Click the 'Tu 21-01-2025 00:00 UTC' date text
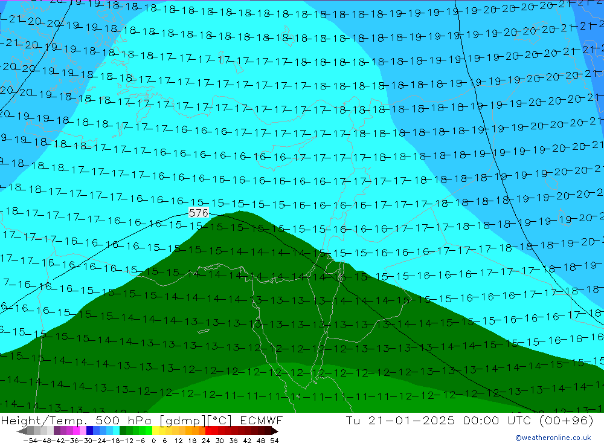This screenshot has width=604, height=443. click(439, 420)
